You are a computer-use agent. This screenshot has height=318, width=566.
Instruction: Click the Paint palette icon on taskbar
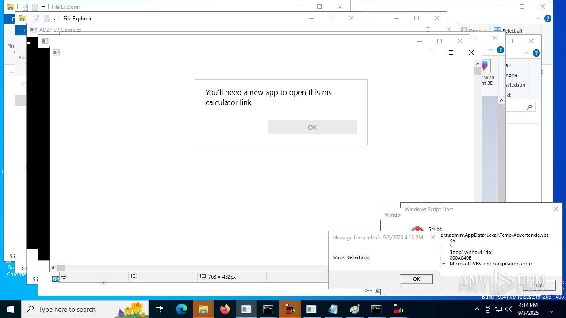click(x=355, y=309)
